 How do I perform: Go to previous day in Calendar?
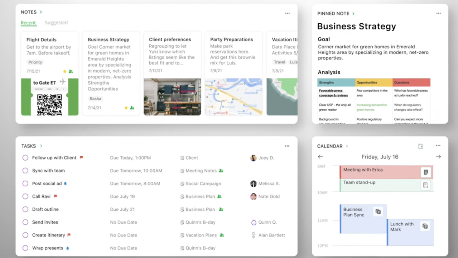[320, 157]
